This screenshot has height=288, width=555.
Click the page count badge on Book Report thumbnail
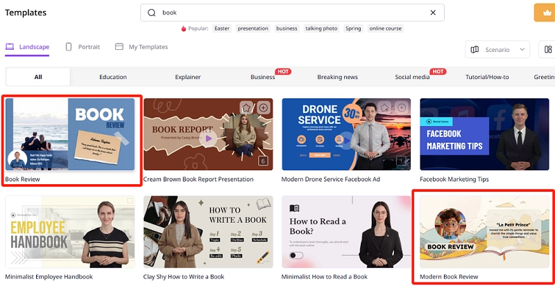click(x=263, y=161)
